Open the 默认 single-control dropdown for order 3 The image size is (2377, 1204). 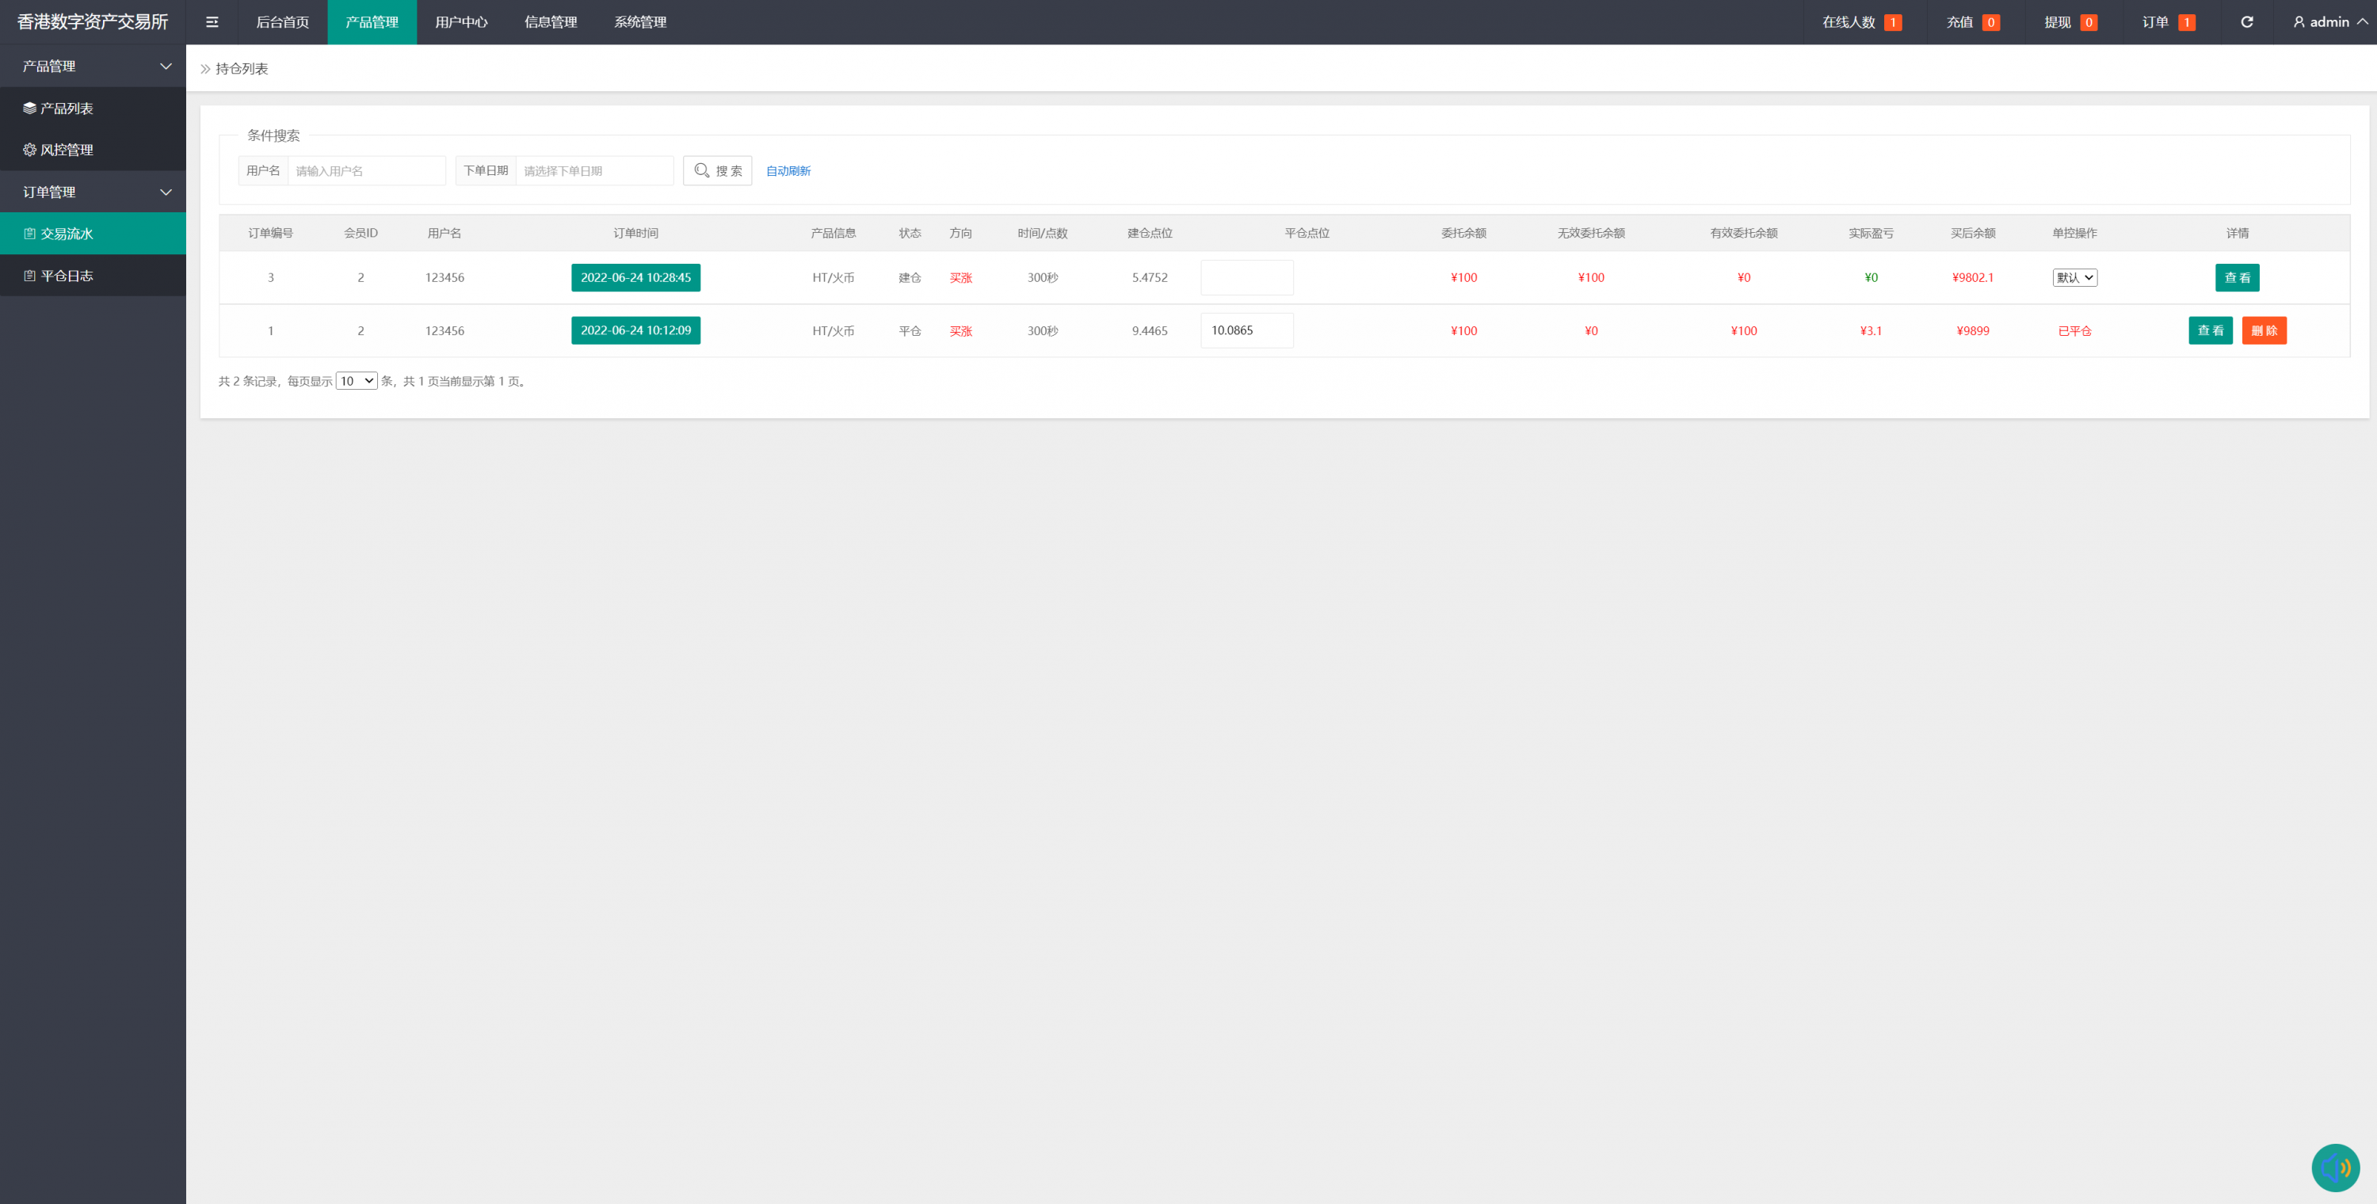pyautogui.click(x=2074, y=278)
